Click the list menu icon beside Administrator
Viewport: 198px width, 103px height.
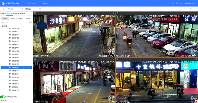181,3
